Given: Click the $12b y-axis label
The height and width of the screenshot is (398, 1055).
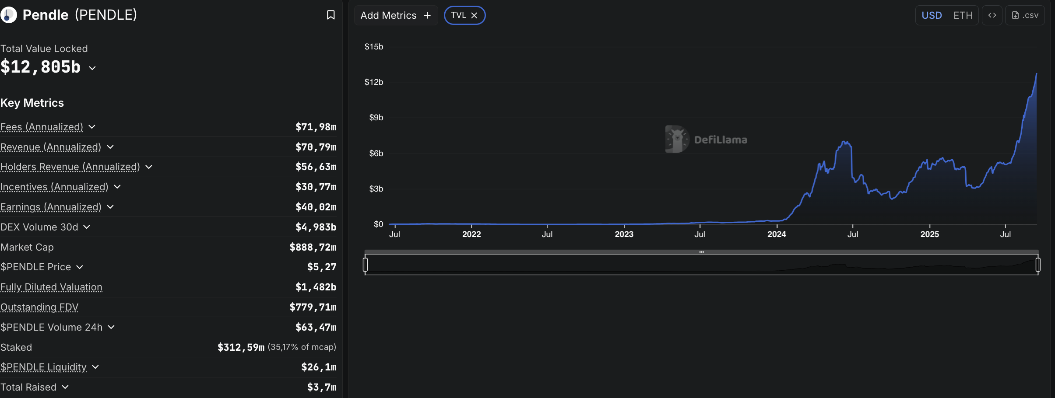Looking at the screenshot, I should pyautogui.click(x=374, y=82).
